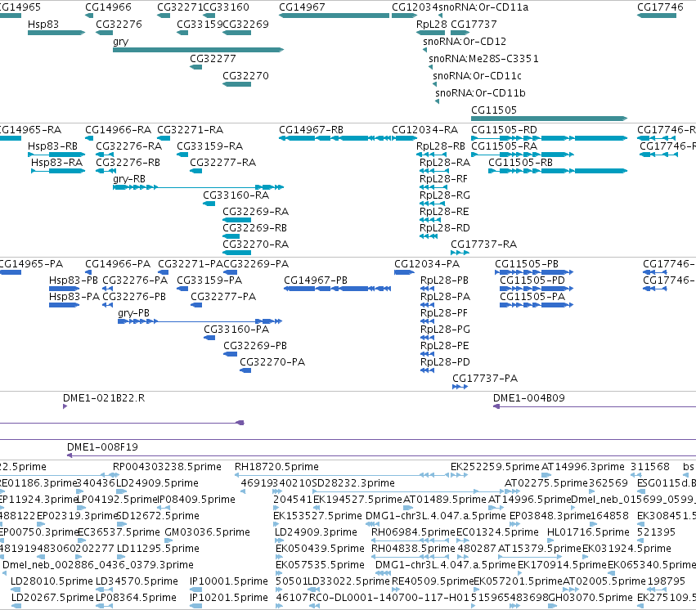Select DME1-008F19 clone label
The height and width of the screenshot is (610, 696).
click(x=102, y=447)
